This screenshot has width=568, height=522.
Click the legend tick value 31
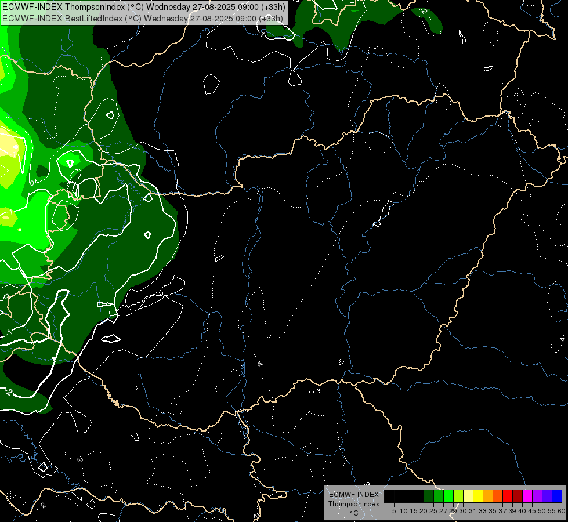point(473,511)
